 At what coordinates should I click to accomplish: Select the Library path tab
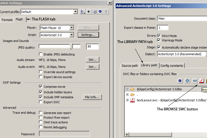[149, 65]
